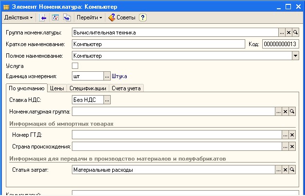Click the Номер ГТД input field
The image size is (305, 196).
[x=177, y=135]
